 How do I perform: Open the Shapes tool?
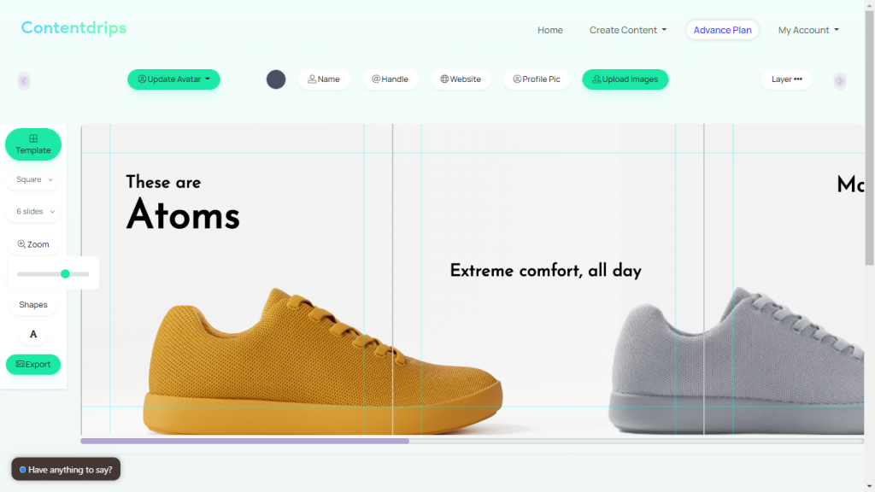tap(33, 305)
